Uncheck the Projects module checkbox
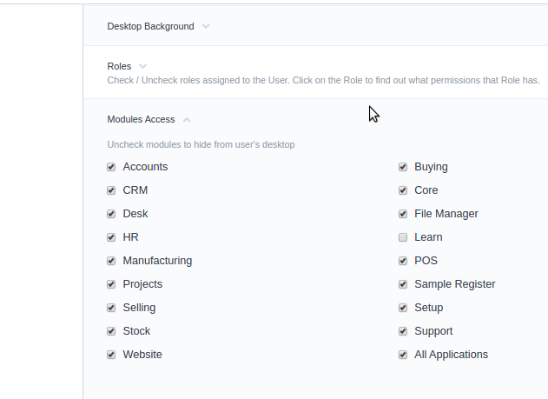The image size is (548, 399). click(111, 284)
